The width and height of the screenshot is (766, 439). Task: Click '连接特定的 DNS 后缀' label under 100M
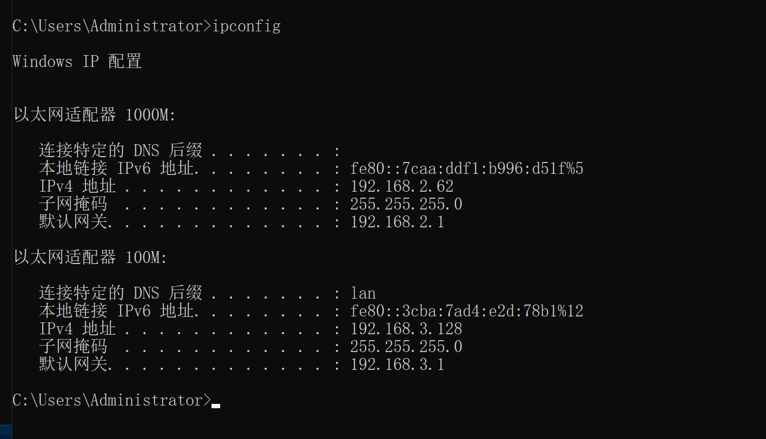[x=121, y=293]
